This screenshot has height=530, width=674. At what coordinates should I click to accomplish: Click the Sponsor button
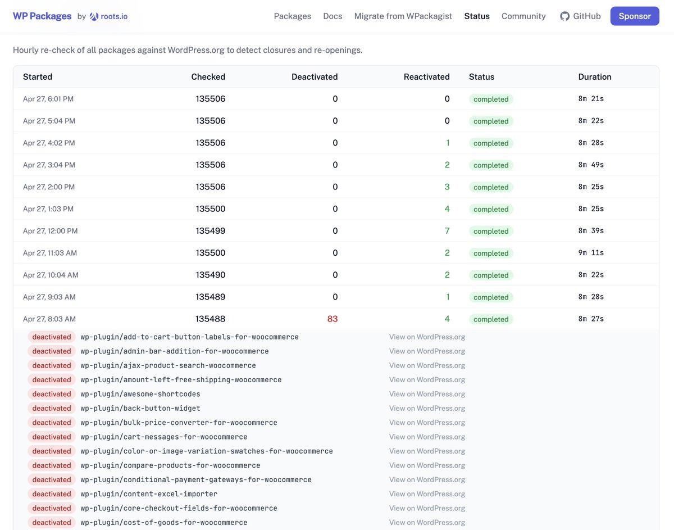(635, 16)
